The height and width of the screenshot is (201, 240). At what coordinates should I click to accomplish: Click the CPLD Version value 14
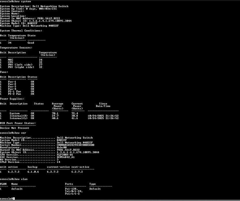coord(58,162)
